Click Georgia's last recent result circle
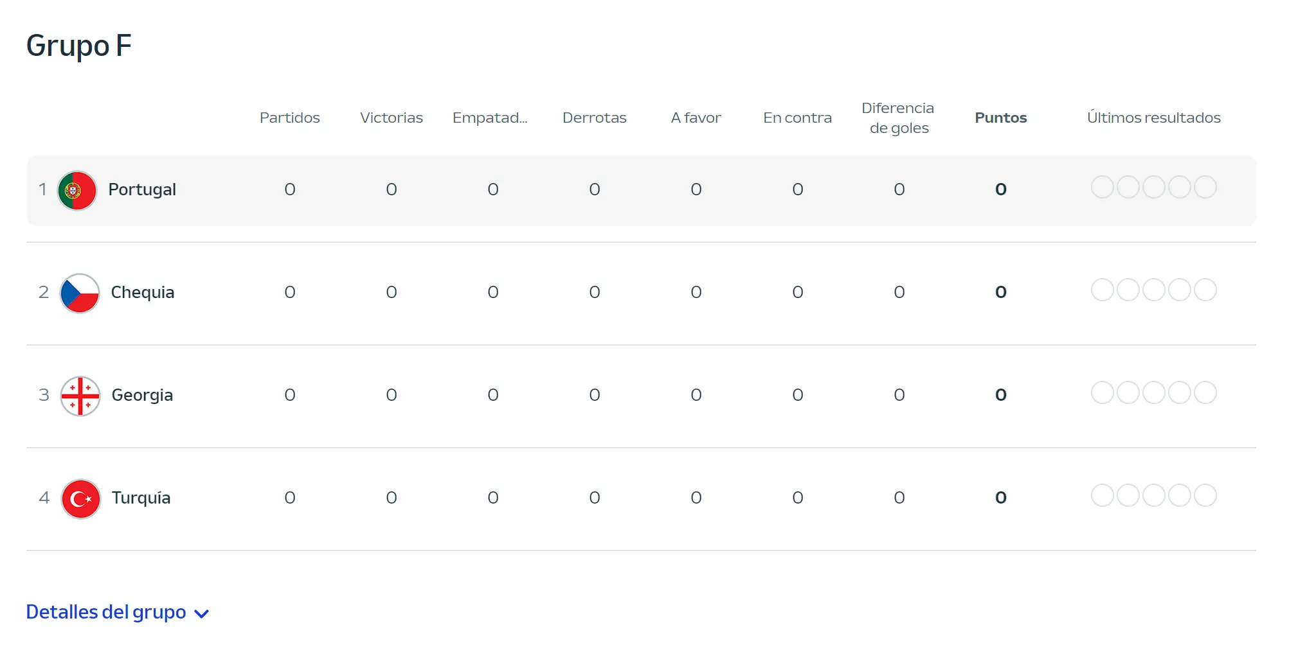This screenshot has width=1289, height=668. pyautogui.click(x=1205, y=392)
